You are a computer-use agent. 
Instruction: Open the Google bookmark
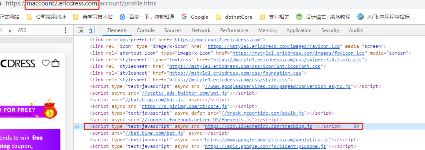(195, 17)
